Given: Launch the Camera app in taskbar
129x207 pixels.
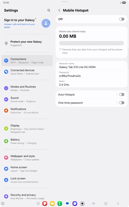Looking at the screenshot, I should coord(82,203).
